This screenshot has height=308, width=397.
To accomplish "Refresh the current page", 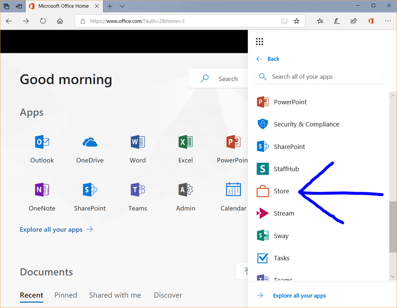I will point(43,21).
